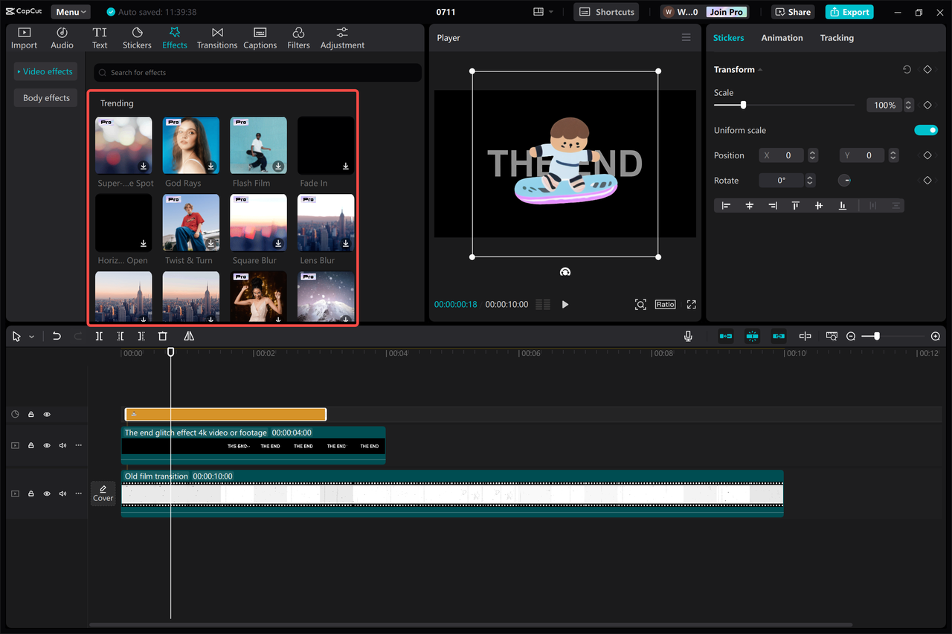Toggle main track magnet
952x634 pixels.
(x=725, y=336)
